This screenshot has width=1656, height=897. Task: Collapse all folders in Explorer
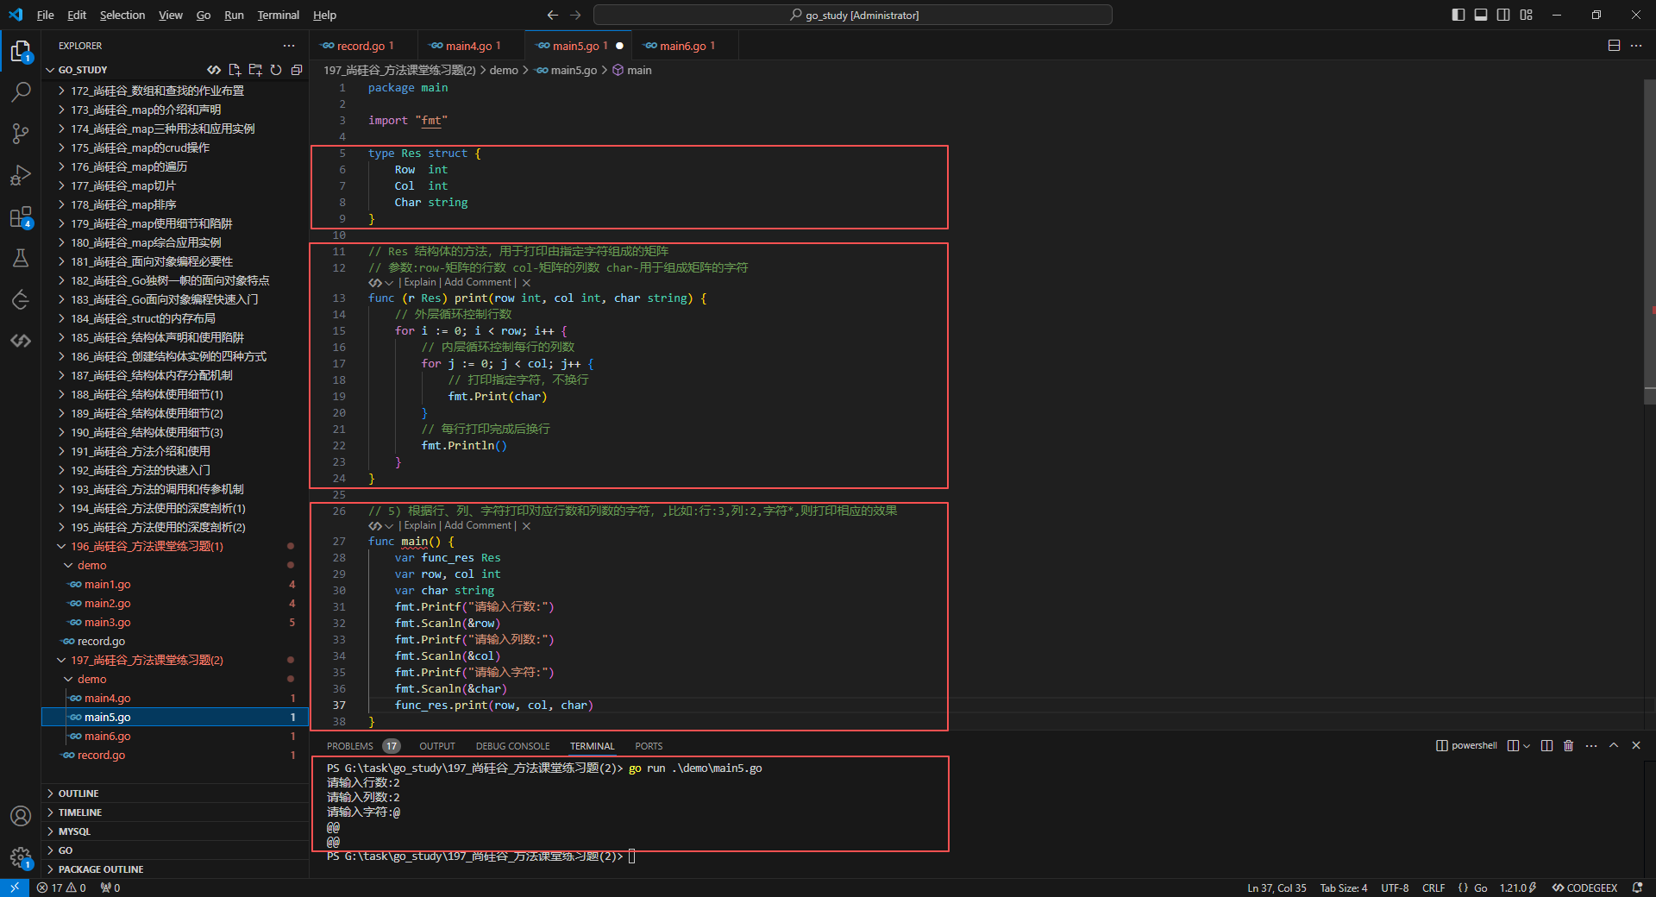coord(297,70)
